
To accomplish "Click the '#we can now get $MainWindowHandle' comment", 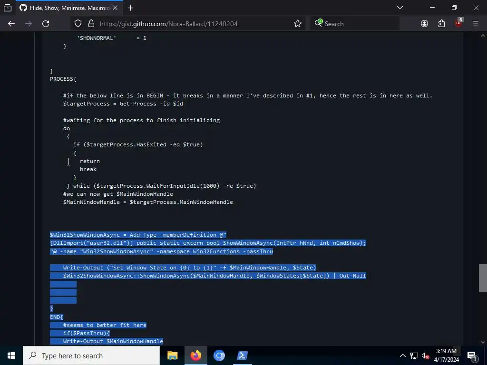I will coord(118,194).
